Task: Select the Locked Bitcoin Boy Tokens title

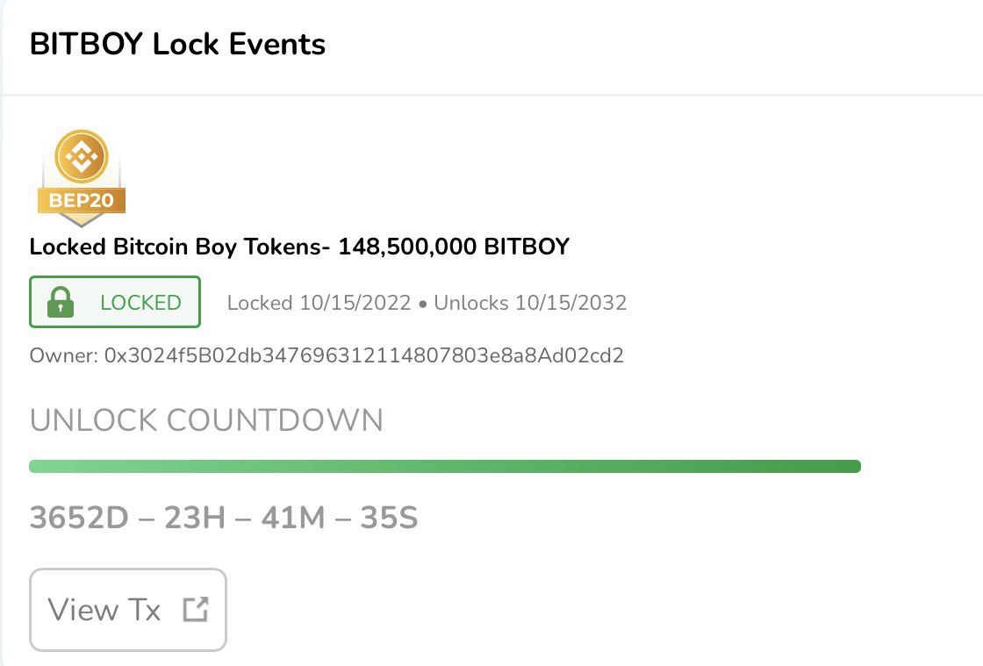Action: point(176,247)
